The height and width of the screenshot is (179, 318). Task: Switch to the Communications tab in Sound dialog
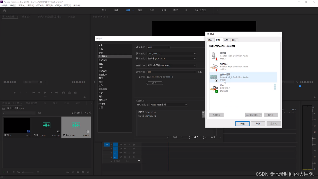click(x=234, y=40)
